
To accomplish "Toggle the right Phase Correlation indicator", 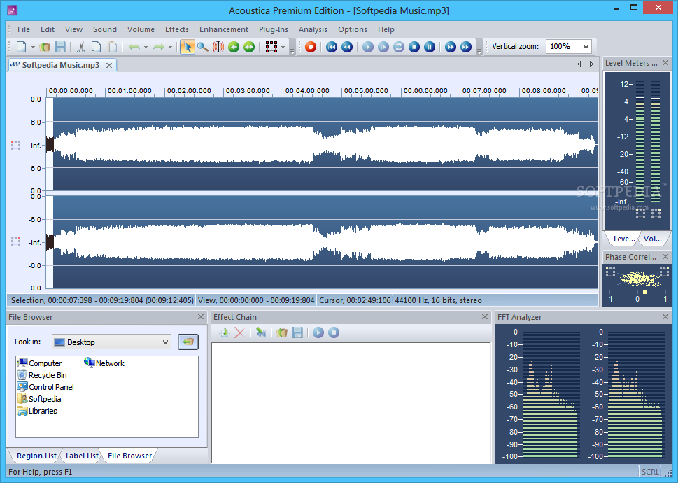I will pos(664,272).
